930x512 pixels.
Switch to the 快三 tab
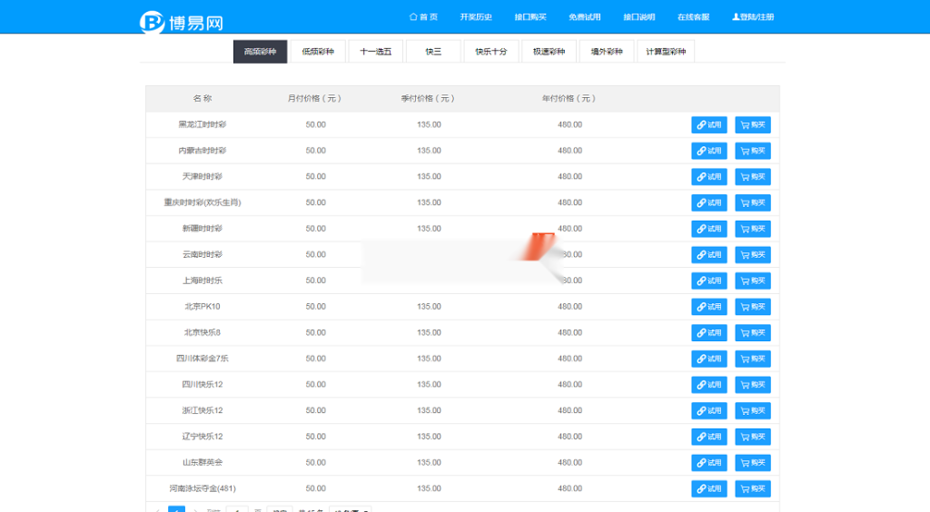tap(433, 52)
